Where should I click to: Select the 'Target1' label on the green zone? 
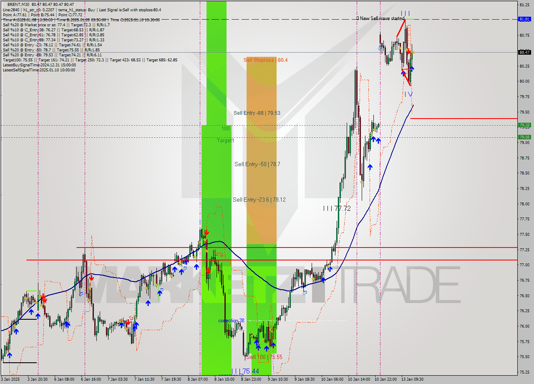pos(225,141)
